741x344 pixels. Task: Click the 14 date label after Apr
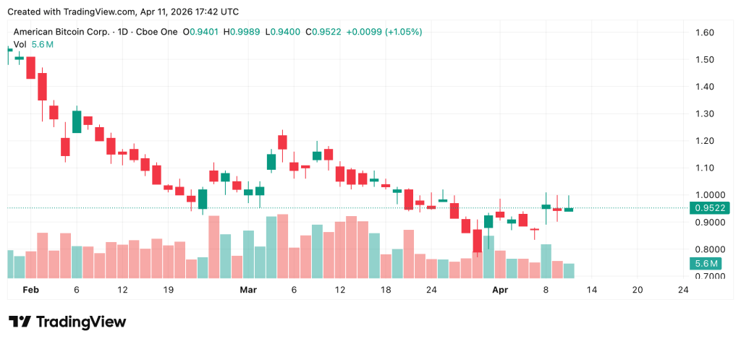pos(591,289)
